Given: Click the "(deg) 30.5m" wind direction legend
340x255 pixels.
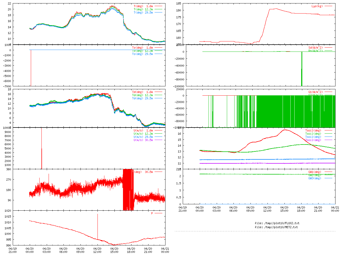Looking at the screenshot, I should tap(148, 172).
